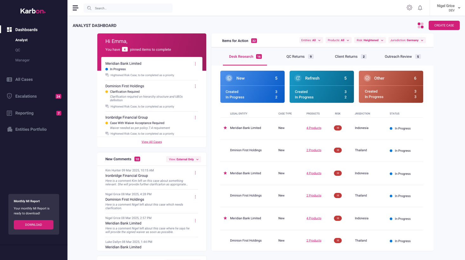Open the notifications bell
The image size is (465, 260).
(420, 8)
